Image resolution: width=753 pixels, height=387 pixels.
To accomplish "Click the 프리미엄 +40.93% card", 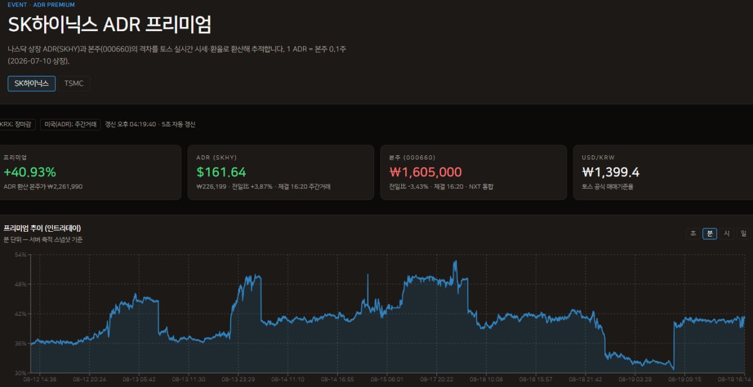I will (90, 172).
